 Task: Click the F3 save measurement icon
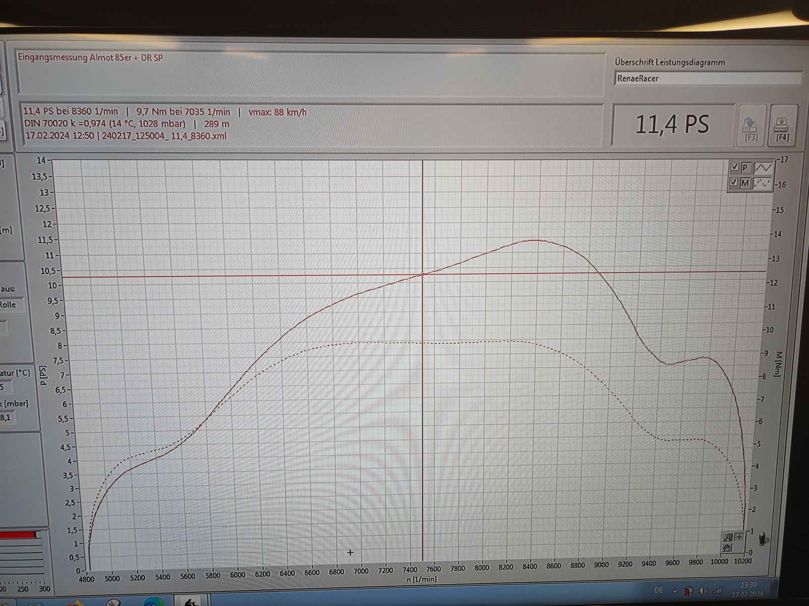tap(751, 126)
